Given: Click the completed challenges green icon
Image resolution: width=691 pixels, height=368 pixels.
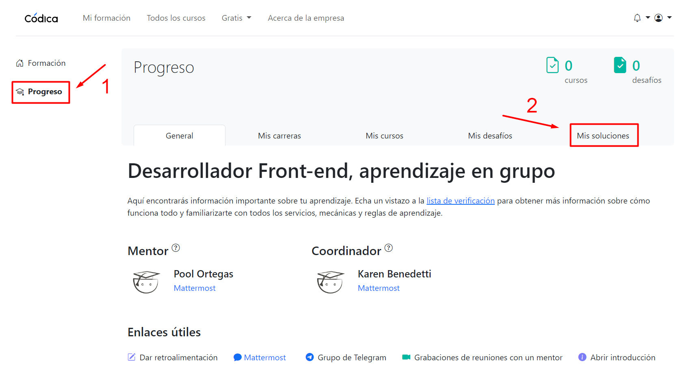Looking at the screenshot, I should [620, 65].
